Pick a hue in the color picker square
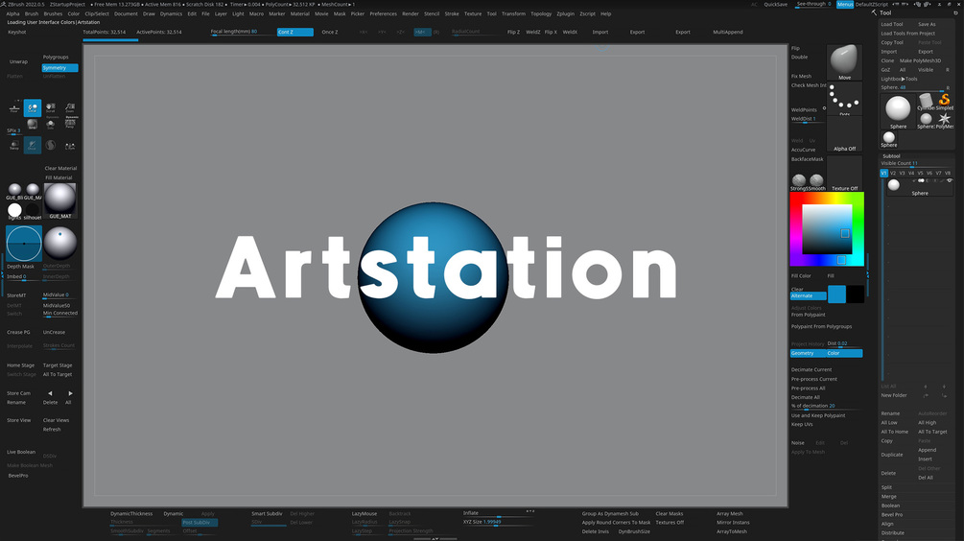Screen dimensions: 964x541 pos(827,229)
